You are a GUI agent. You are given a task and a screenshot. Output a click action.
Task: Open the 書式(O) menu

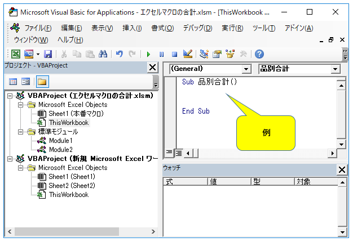click(x=162, y=28)
